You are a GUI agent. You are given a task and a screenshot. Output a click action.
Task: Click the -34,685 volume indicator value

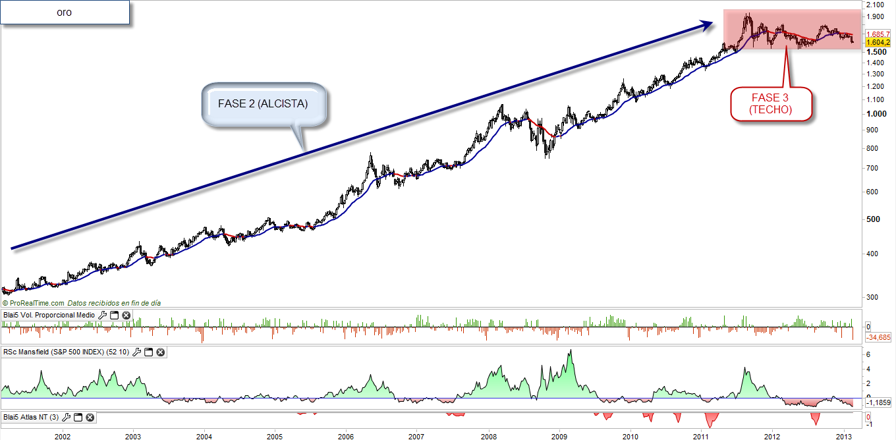pyautogui.click(x=878, y=337)
